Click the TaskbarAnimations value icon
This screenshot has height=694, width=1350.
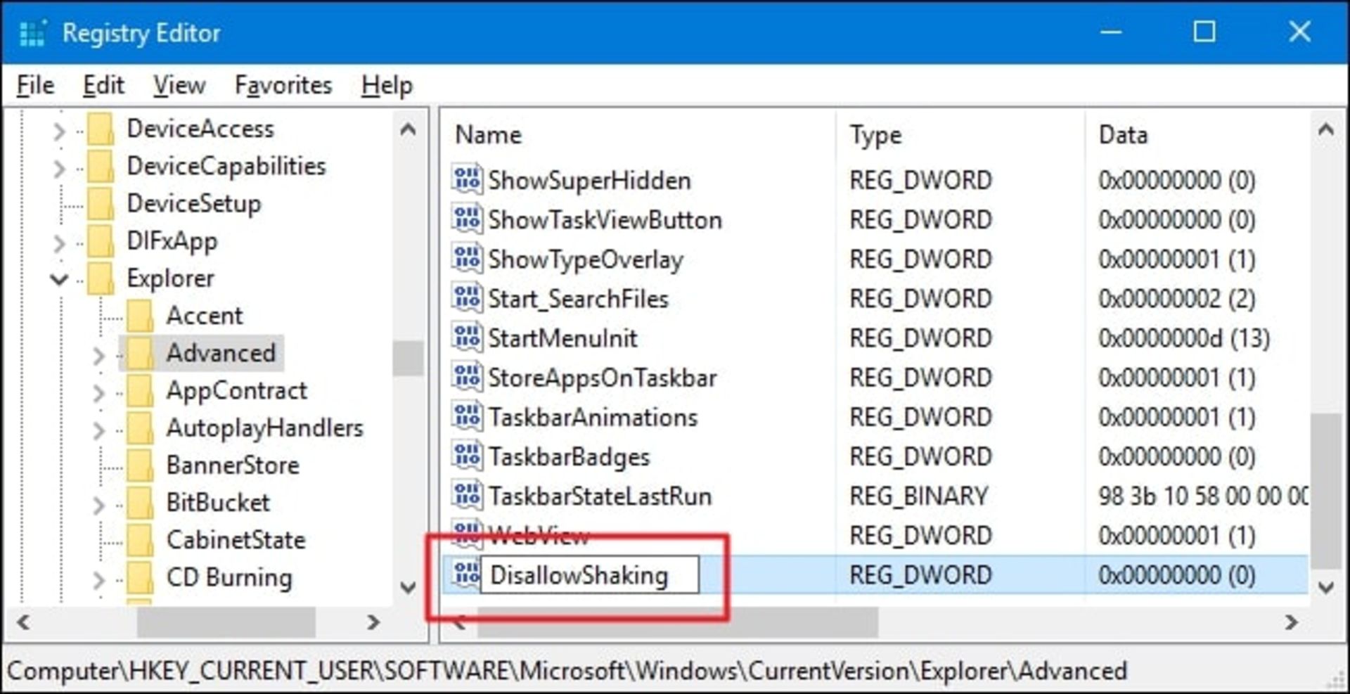pos(467,417)
